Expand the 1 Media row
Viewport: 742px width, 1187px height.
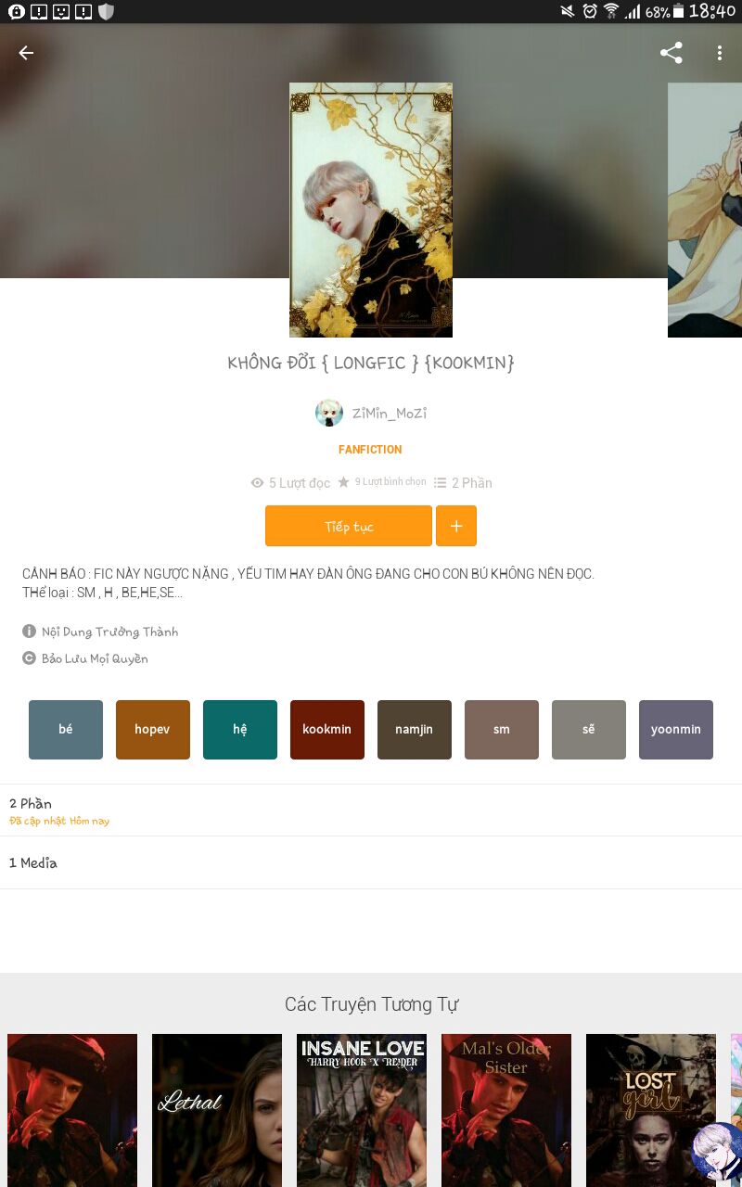[x=371, y=862]
